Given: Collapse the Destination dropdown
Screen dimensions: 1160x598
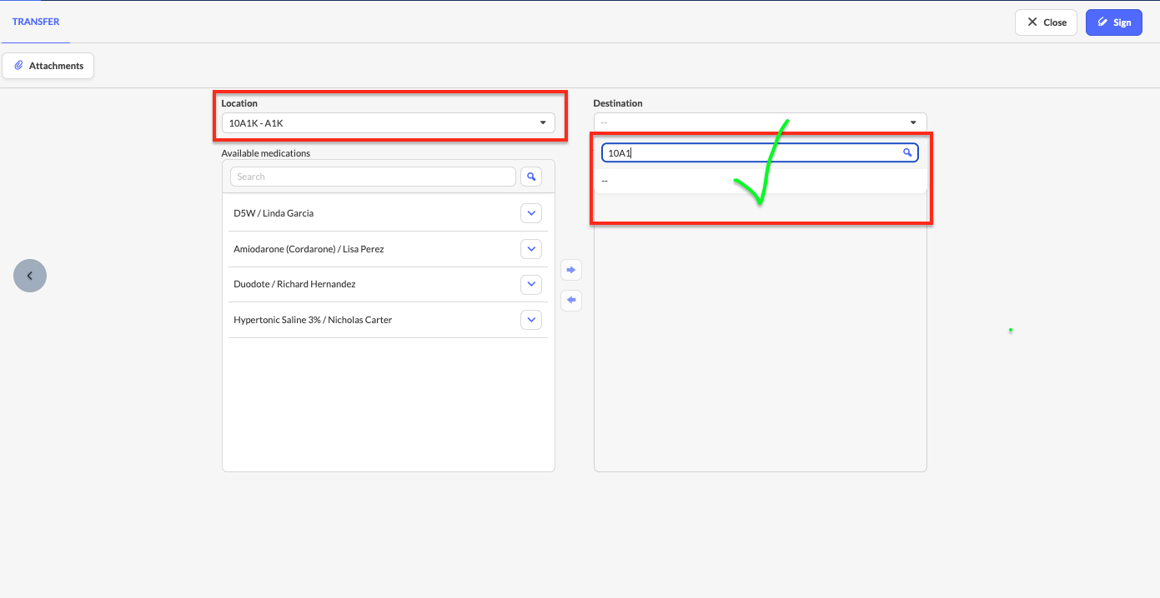Looking at the screenshot, I should pyautogui.click(x=760, y=122).
